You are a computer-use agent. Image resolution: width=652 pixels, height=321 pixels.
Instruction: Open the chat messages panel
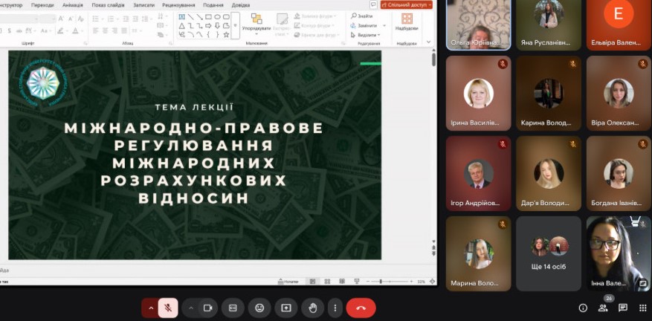point(623,308)
